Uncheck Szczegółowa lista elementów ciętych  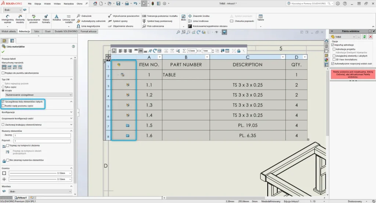click(3, 102)
